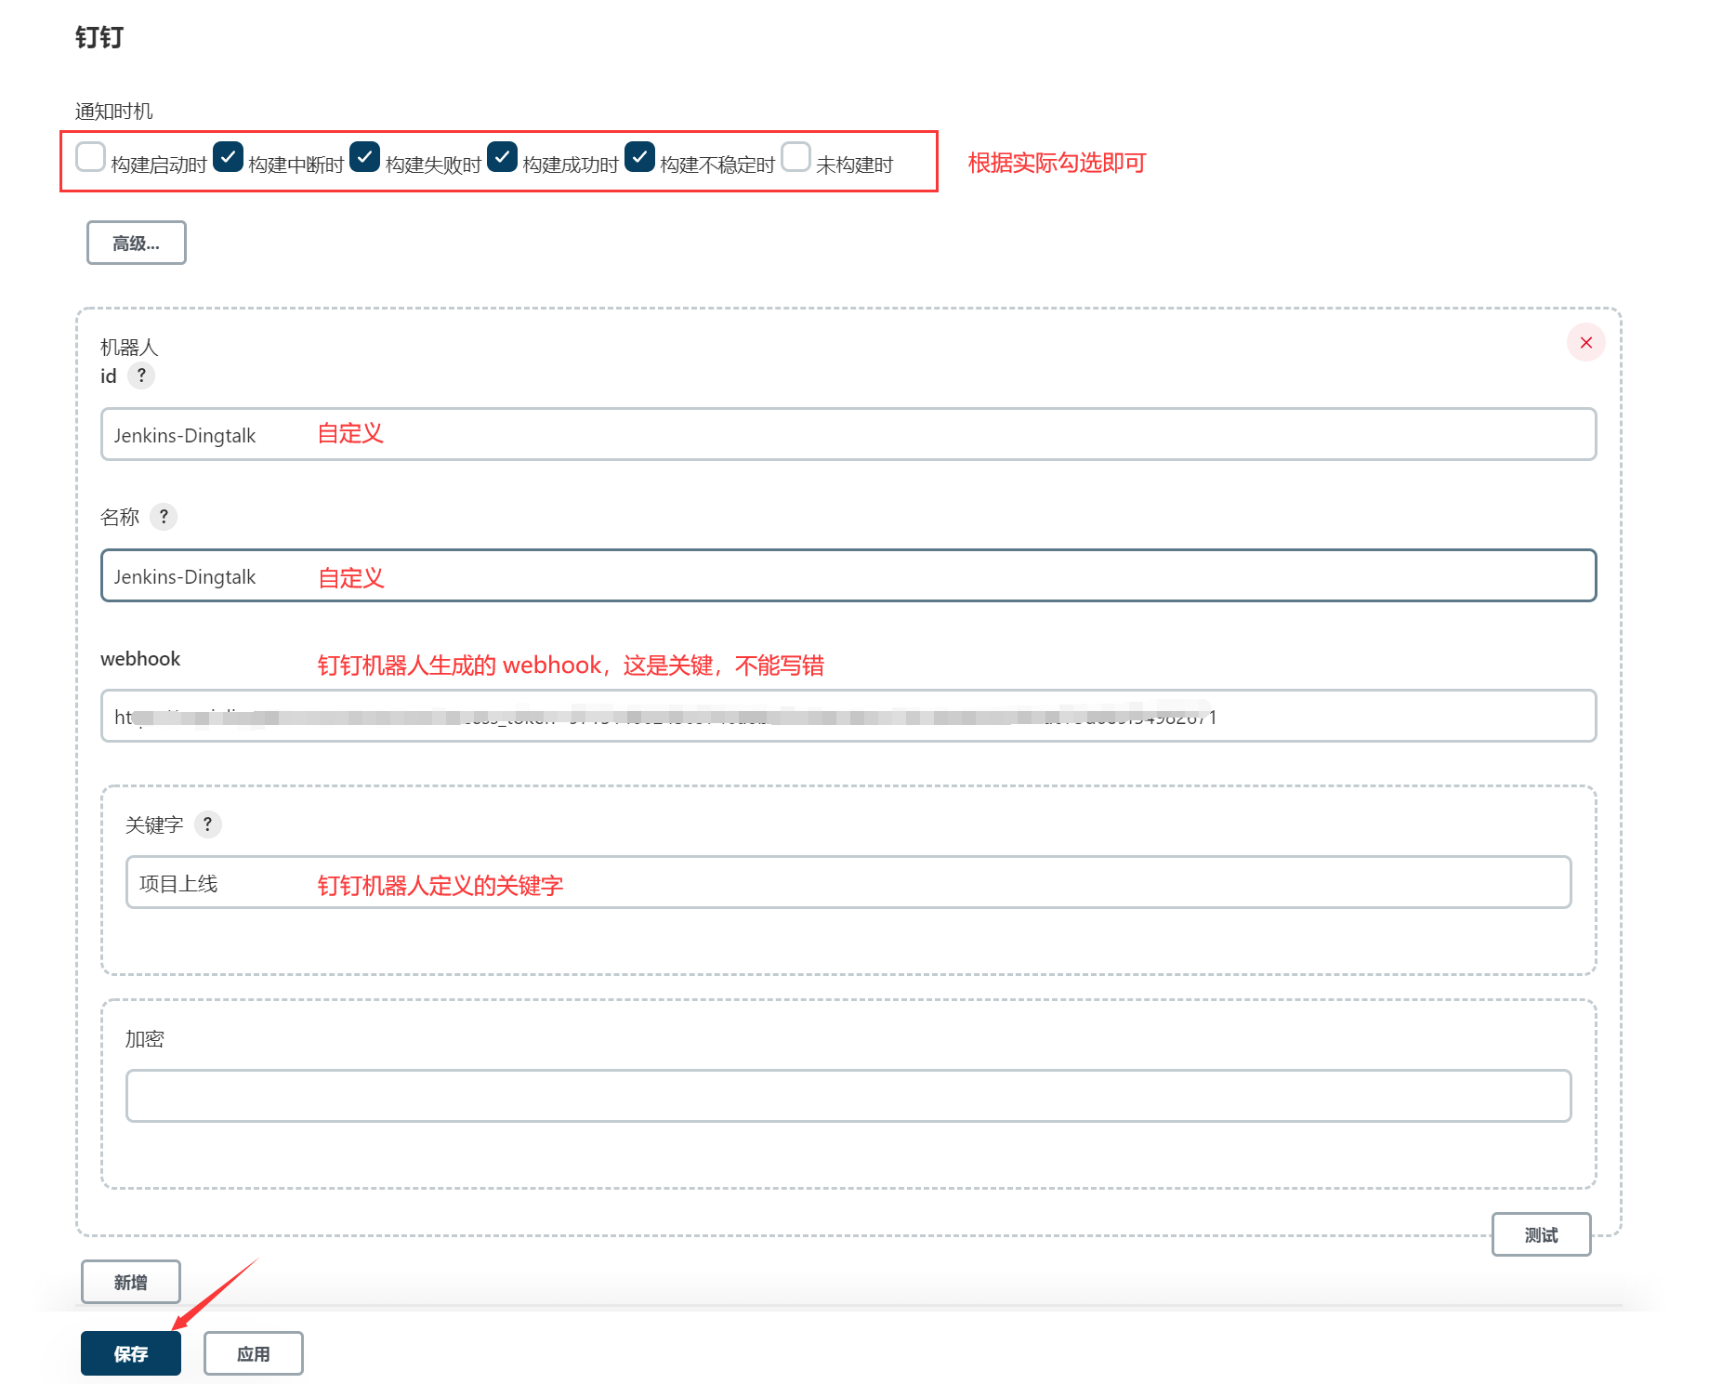This screenshot has width=1709, height=1384.
Task: Remove the robot with the red X icon
Action: tap(1585, 342)
